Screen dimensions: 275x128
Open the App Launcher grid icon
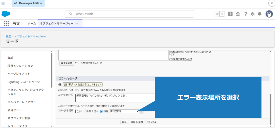click(6, 24)
